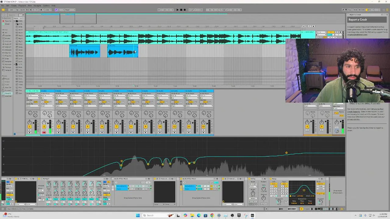
Task: Toggle track 1 activator button
Action: (30, 127)
